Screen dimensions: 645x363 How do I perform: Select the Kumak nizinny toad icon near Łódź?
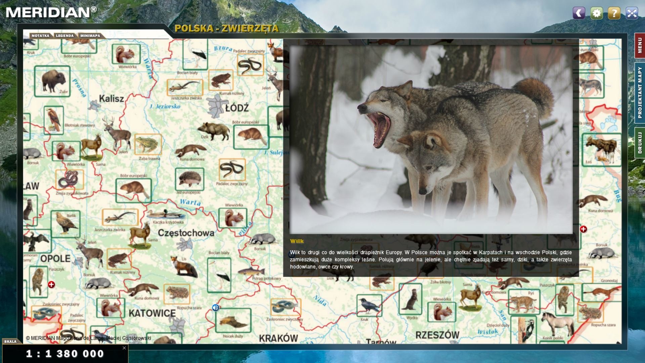pos(221,80)
